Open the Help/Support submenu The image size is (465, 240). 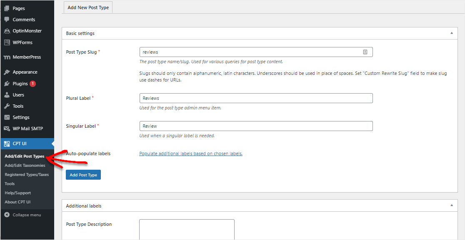point(18,193)
